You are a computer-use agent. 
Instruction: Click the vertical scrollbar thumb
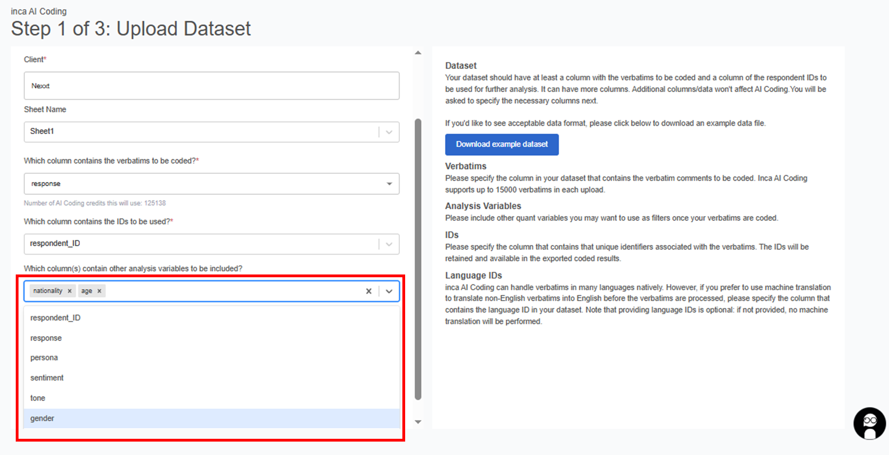click(x=418, y=259)
